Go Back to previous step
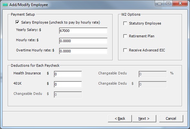Viewport: 190px width, 129px height. point(120,118)
